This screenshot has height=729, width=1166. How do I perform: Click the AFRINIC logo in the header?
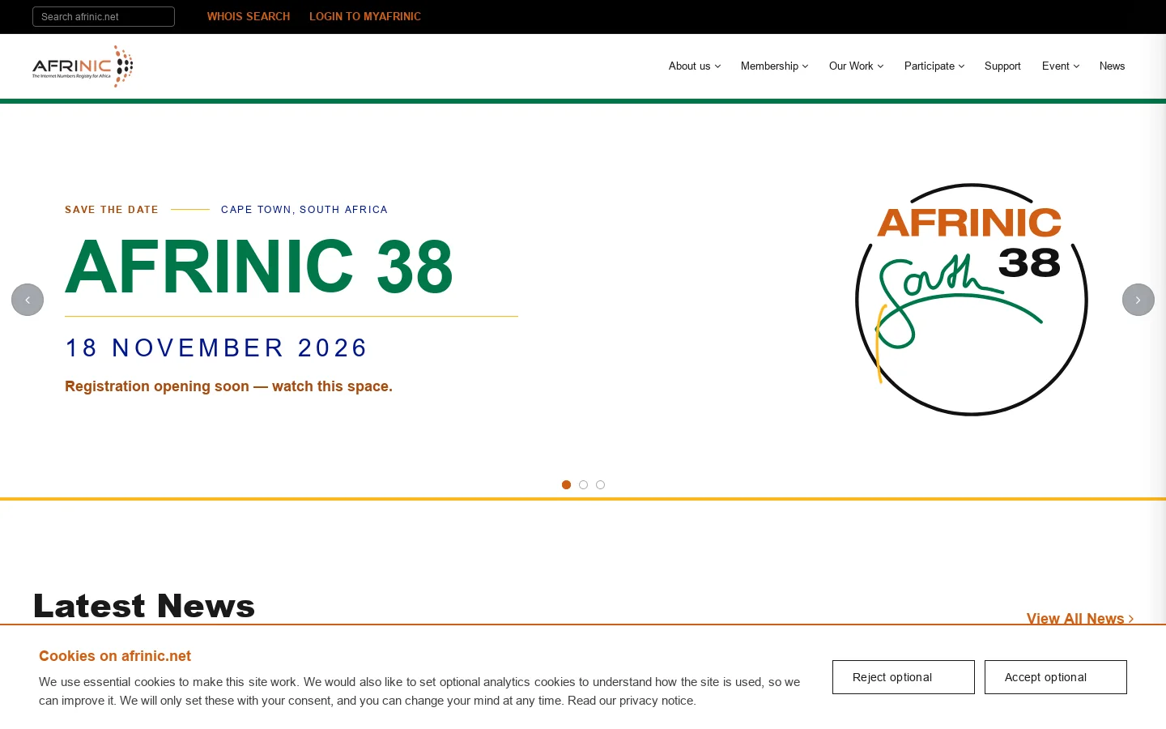point(83,66)
